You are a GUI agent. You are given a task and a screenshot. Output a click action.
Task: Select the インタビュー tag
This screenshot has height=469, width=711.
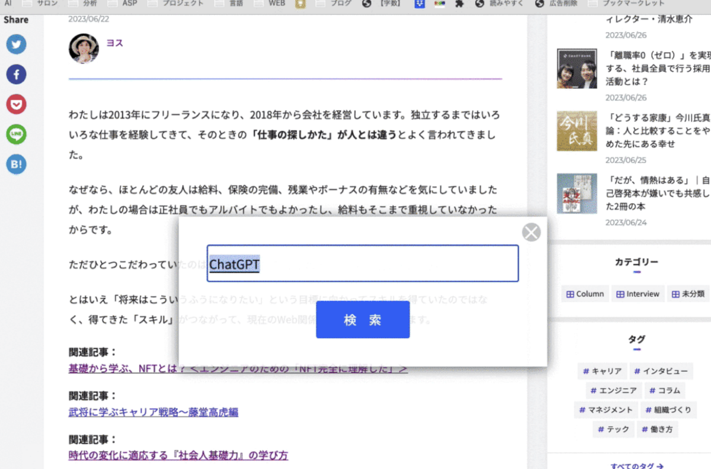(x=661, y=371)
